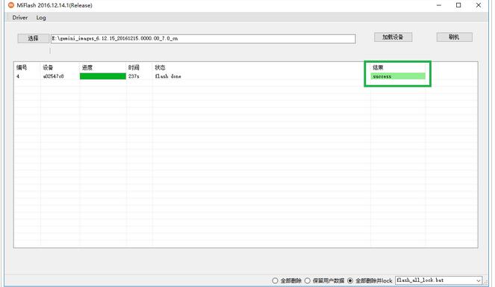
Task: Maximize the MiFlash window
Action: click(458, 5)
